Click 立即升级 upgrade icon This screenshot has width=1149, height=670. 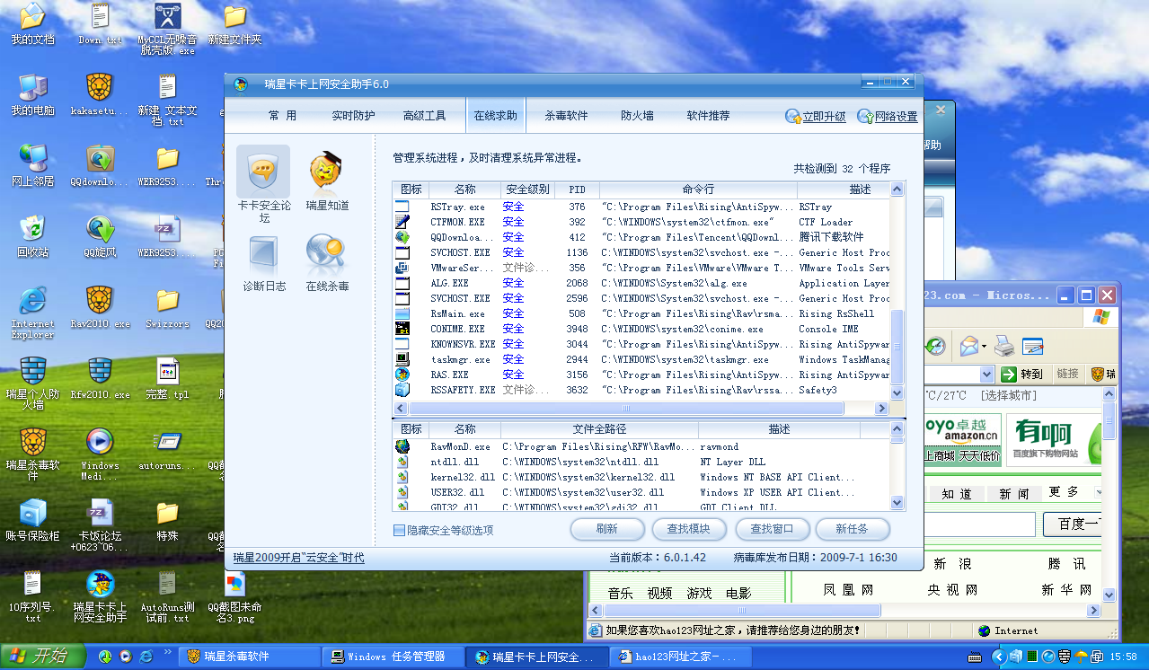[816, 117]
